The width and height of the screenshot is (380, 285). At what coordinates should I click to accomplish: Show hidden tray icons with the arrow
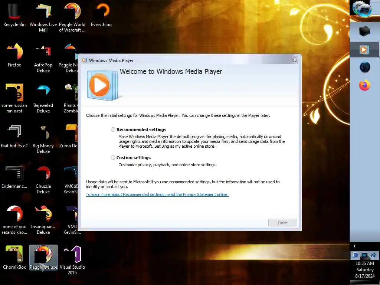click(354, 246)
